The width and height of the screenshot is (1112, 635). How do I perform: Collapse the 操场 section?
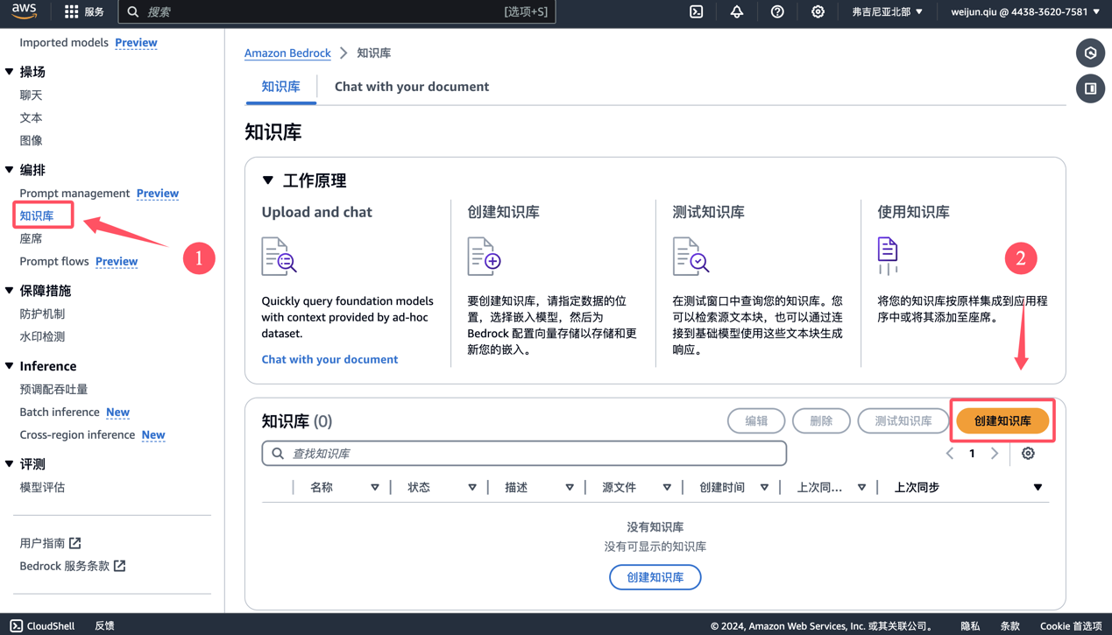click(x=10, y=72)
